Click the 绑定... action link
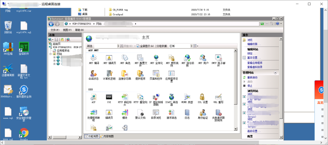 tap(251, 53)
